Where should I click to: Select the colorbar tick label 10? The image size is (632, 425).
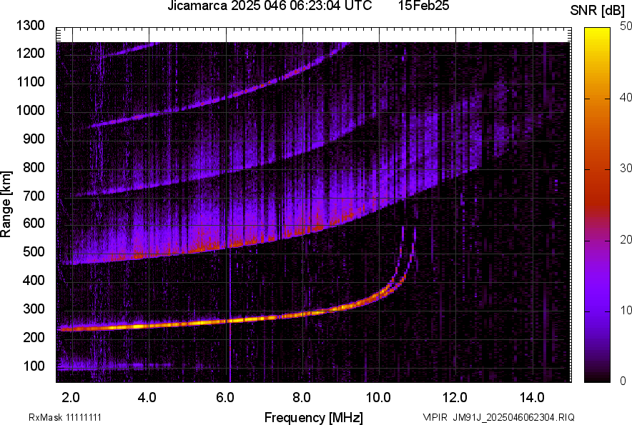626,310
